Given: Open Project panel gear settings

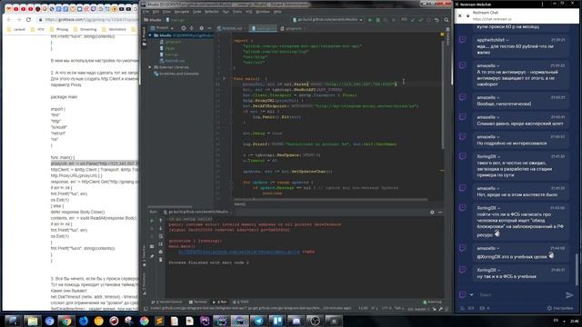Looking at the screenshot, I should click(x=202, y=28).
